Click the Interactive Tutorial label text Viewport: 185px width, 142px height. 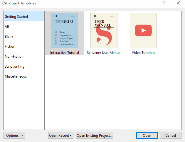(65, 53)
